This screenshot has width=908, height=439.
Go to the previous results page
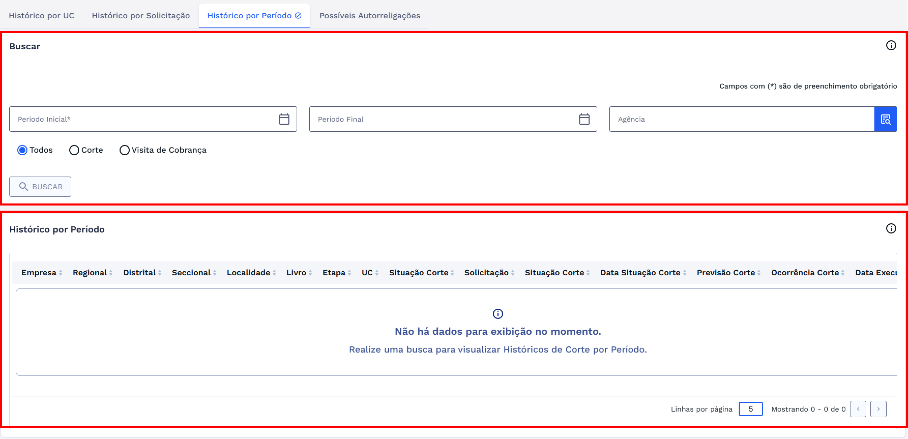(x=858, y=409)
